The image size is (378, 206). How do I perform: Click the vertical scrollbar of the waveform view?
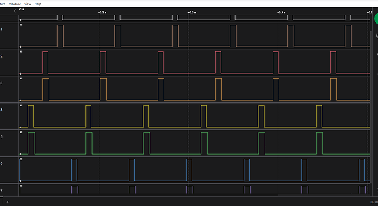371,106
